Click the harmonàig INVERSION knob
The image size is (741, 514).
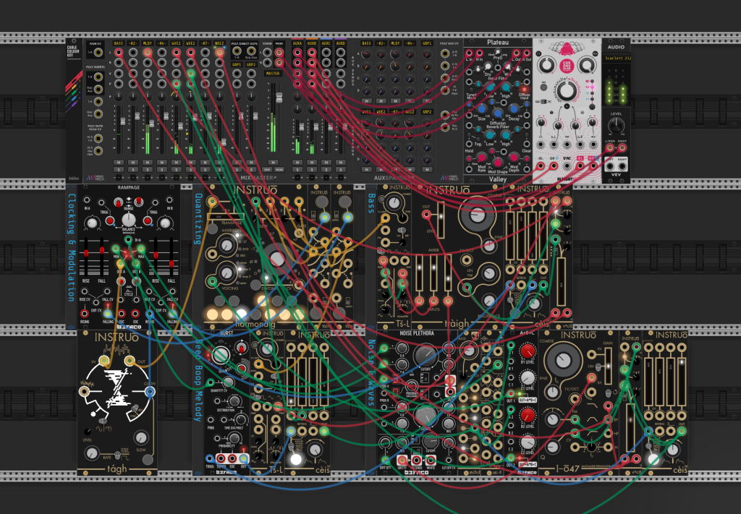226,244
